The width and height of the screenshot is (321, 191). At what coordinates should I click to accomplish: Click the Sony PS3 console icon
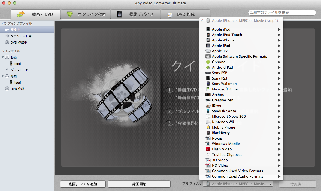pyautogui.click(x=208, y=78)
